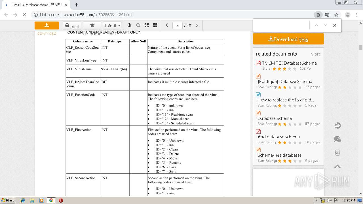Toggle fullscreen view icon
Image resolution: width=363 pixels, height=204 pixels.
click(x=147, y=25)
